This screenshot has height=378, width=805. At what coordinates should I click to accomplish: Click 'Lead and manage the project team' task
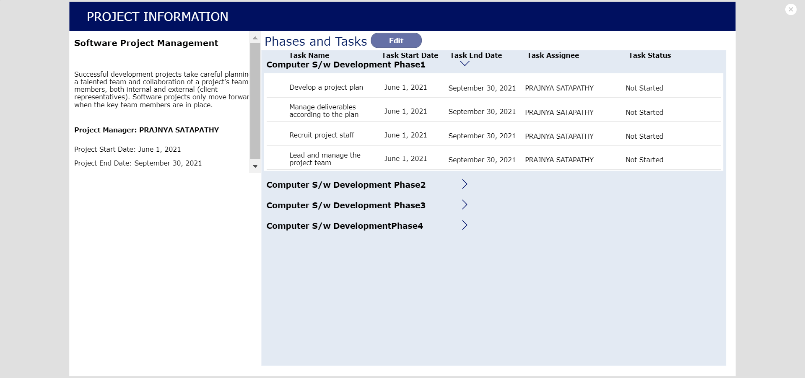pos(325,159)
